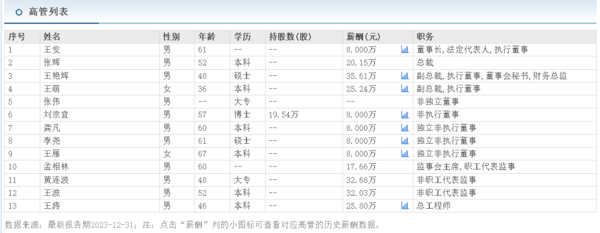This screenshot has height=233, width=600.
Task: Select the name 龚凡
Action: (x=52, y=127)
